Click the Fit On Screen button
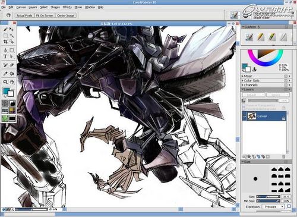Viewport: 297px width, 217px height. [45, 15]
